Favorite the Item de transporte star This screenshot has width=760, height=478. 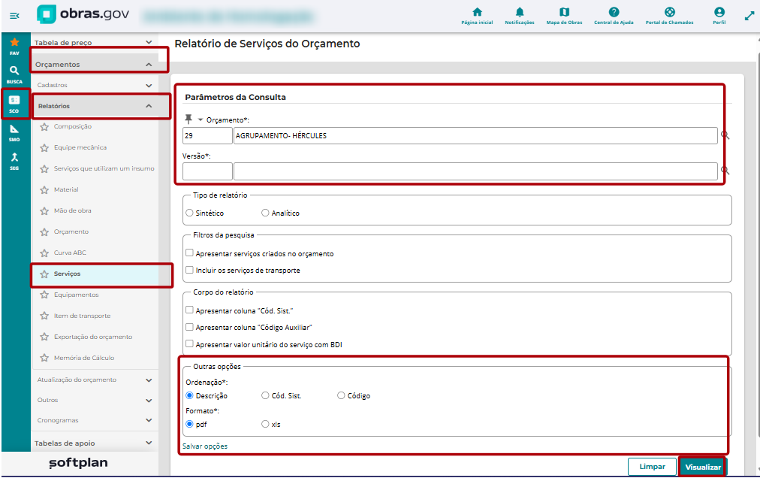coord(44,316)
